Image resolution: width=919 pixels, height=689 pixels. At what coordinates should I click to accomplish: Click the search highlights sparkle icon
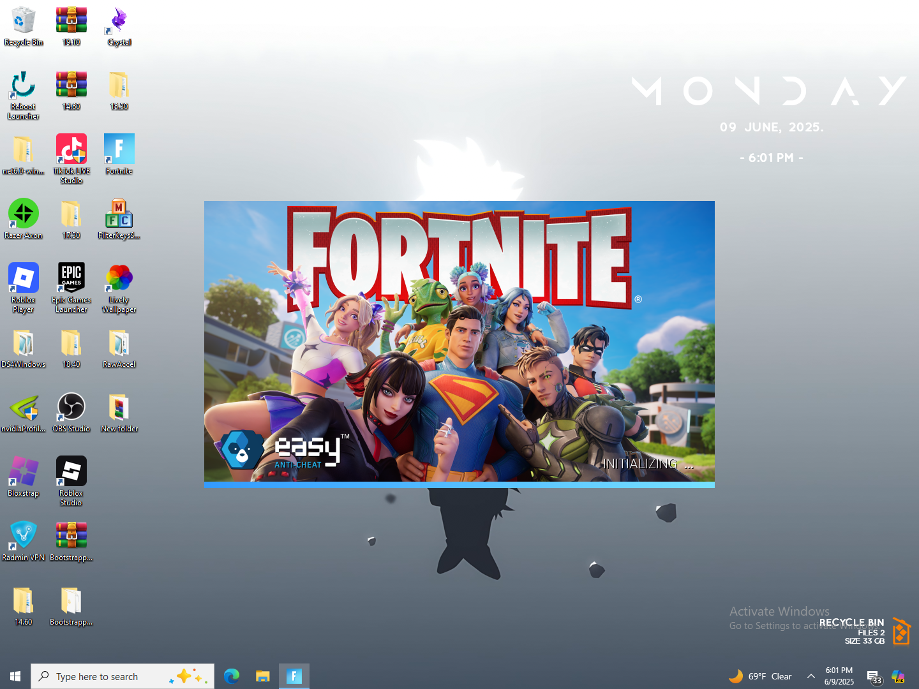[189, 676]
